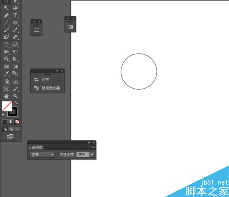The height and width of the screenshot is (197, 229).
Task: Select the Perspective Grid tool
Action: [x=15, y=59]
